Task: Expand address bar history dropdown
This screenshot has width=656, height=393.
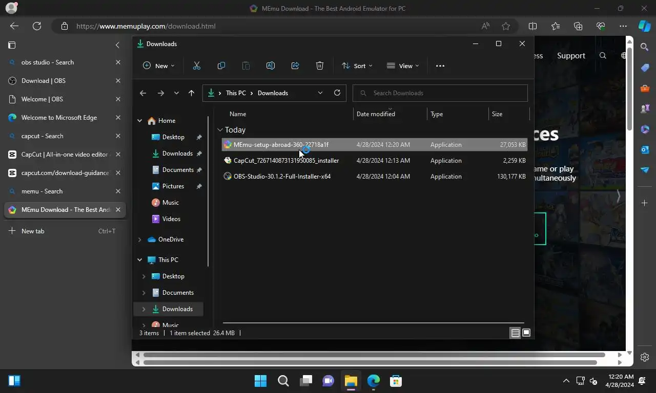Action: 320,93
